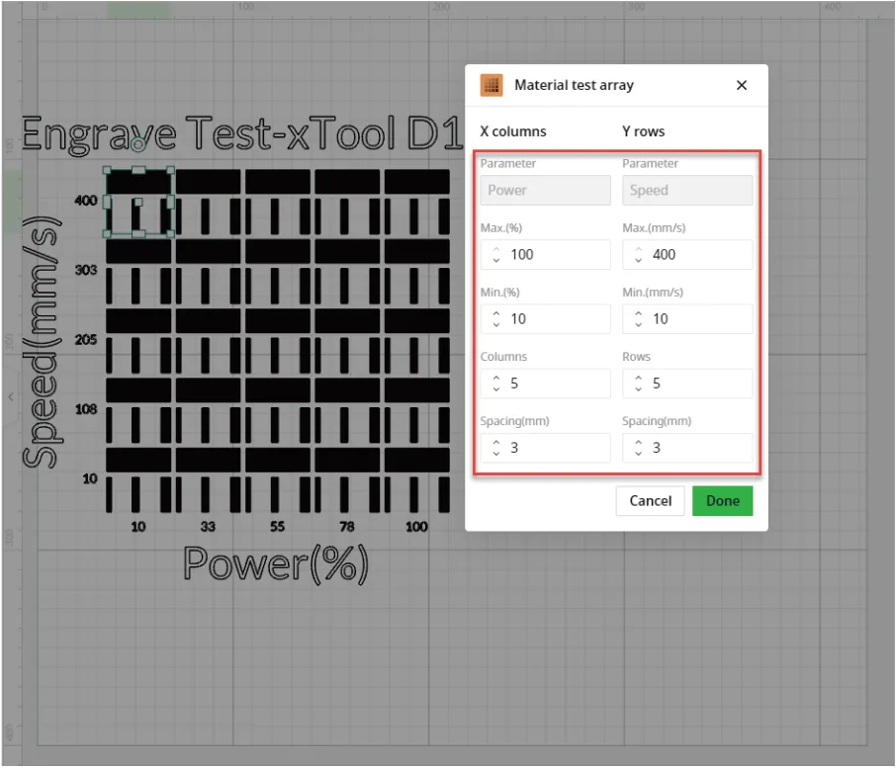Decrease X columns spacing with down arrow
Image resolution: width=896 pixels, height=768 pixels.
pyautogui.click(x=496, y=453)
